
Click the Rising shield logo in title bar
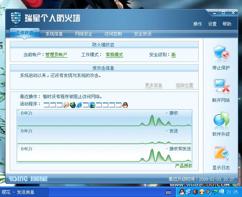click(16, 18)
